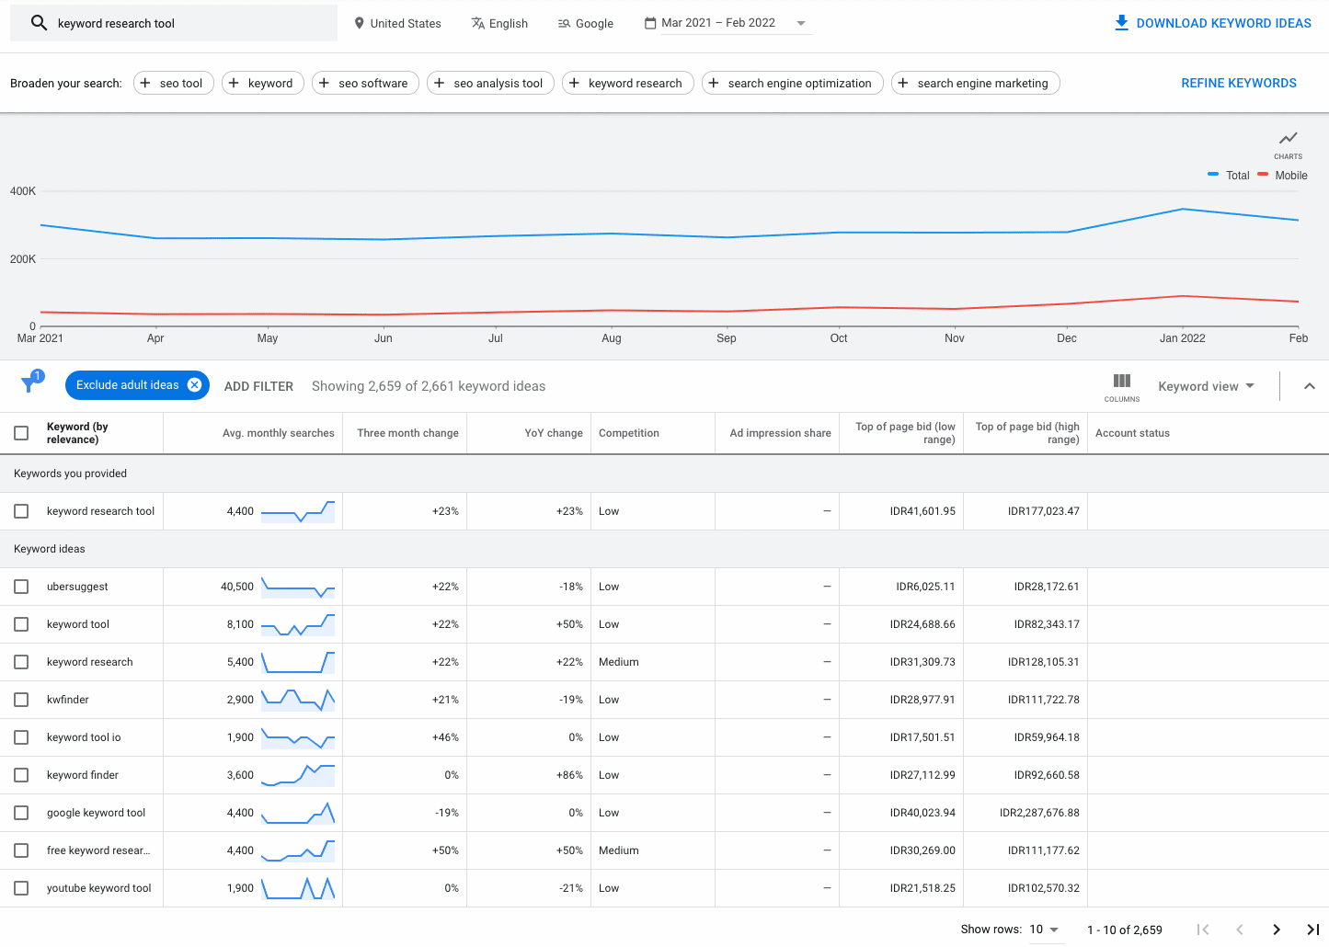Click plus icon on search engine optimization chip
Viewport: 1329px width, 947px height.
click(714, 83)
